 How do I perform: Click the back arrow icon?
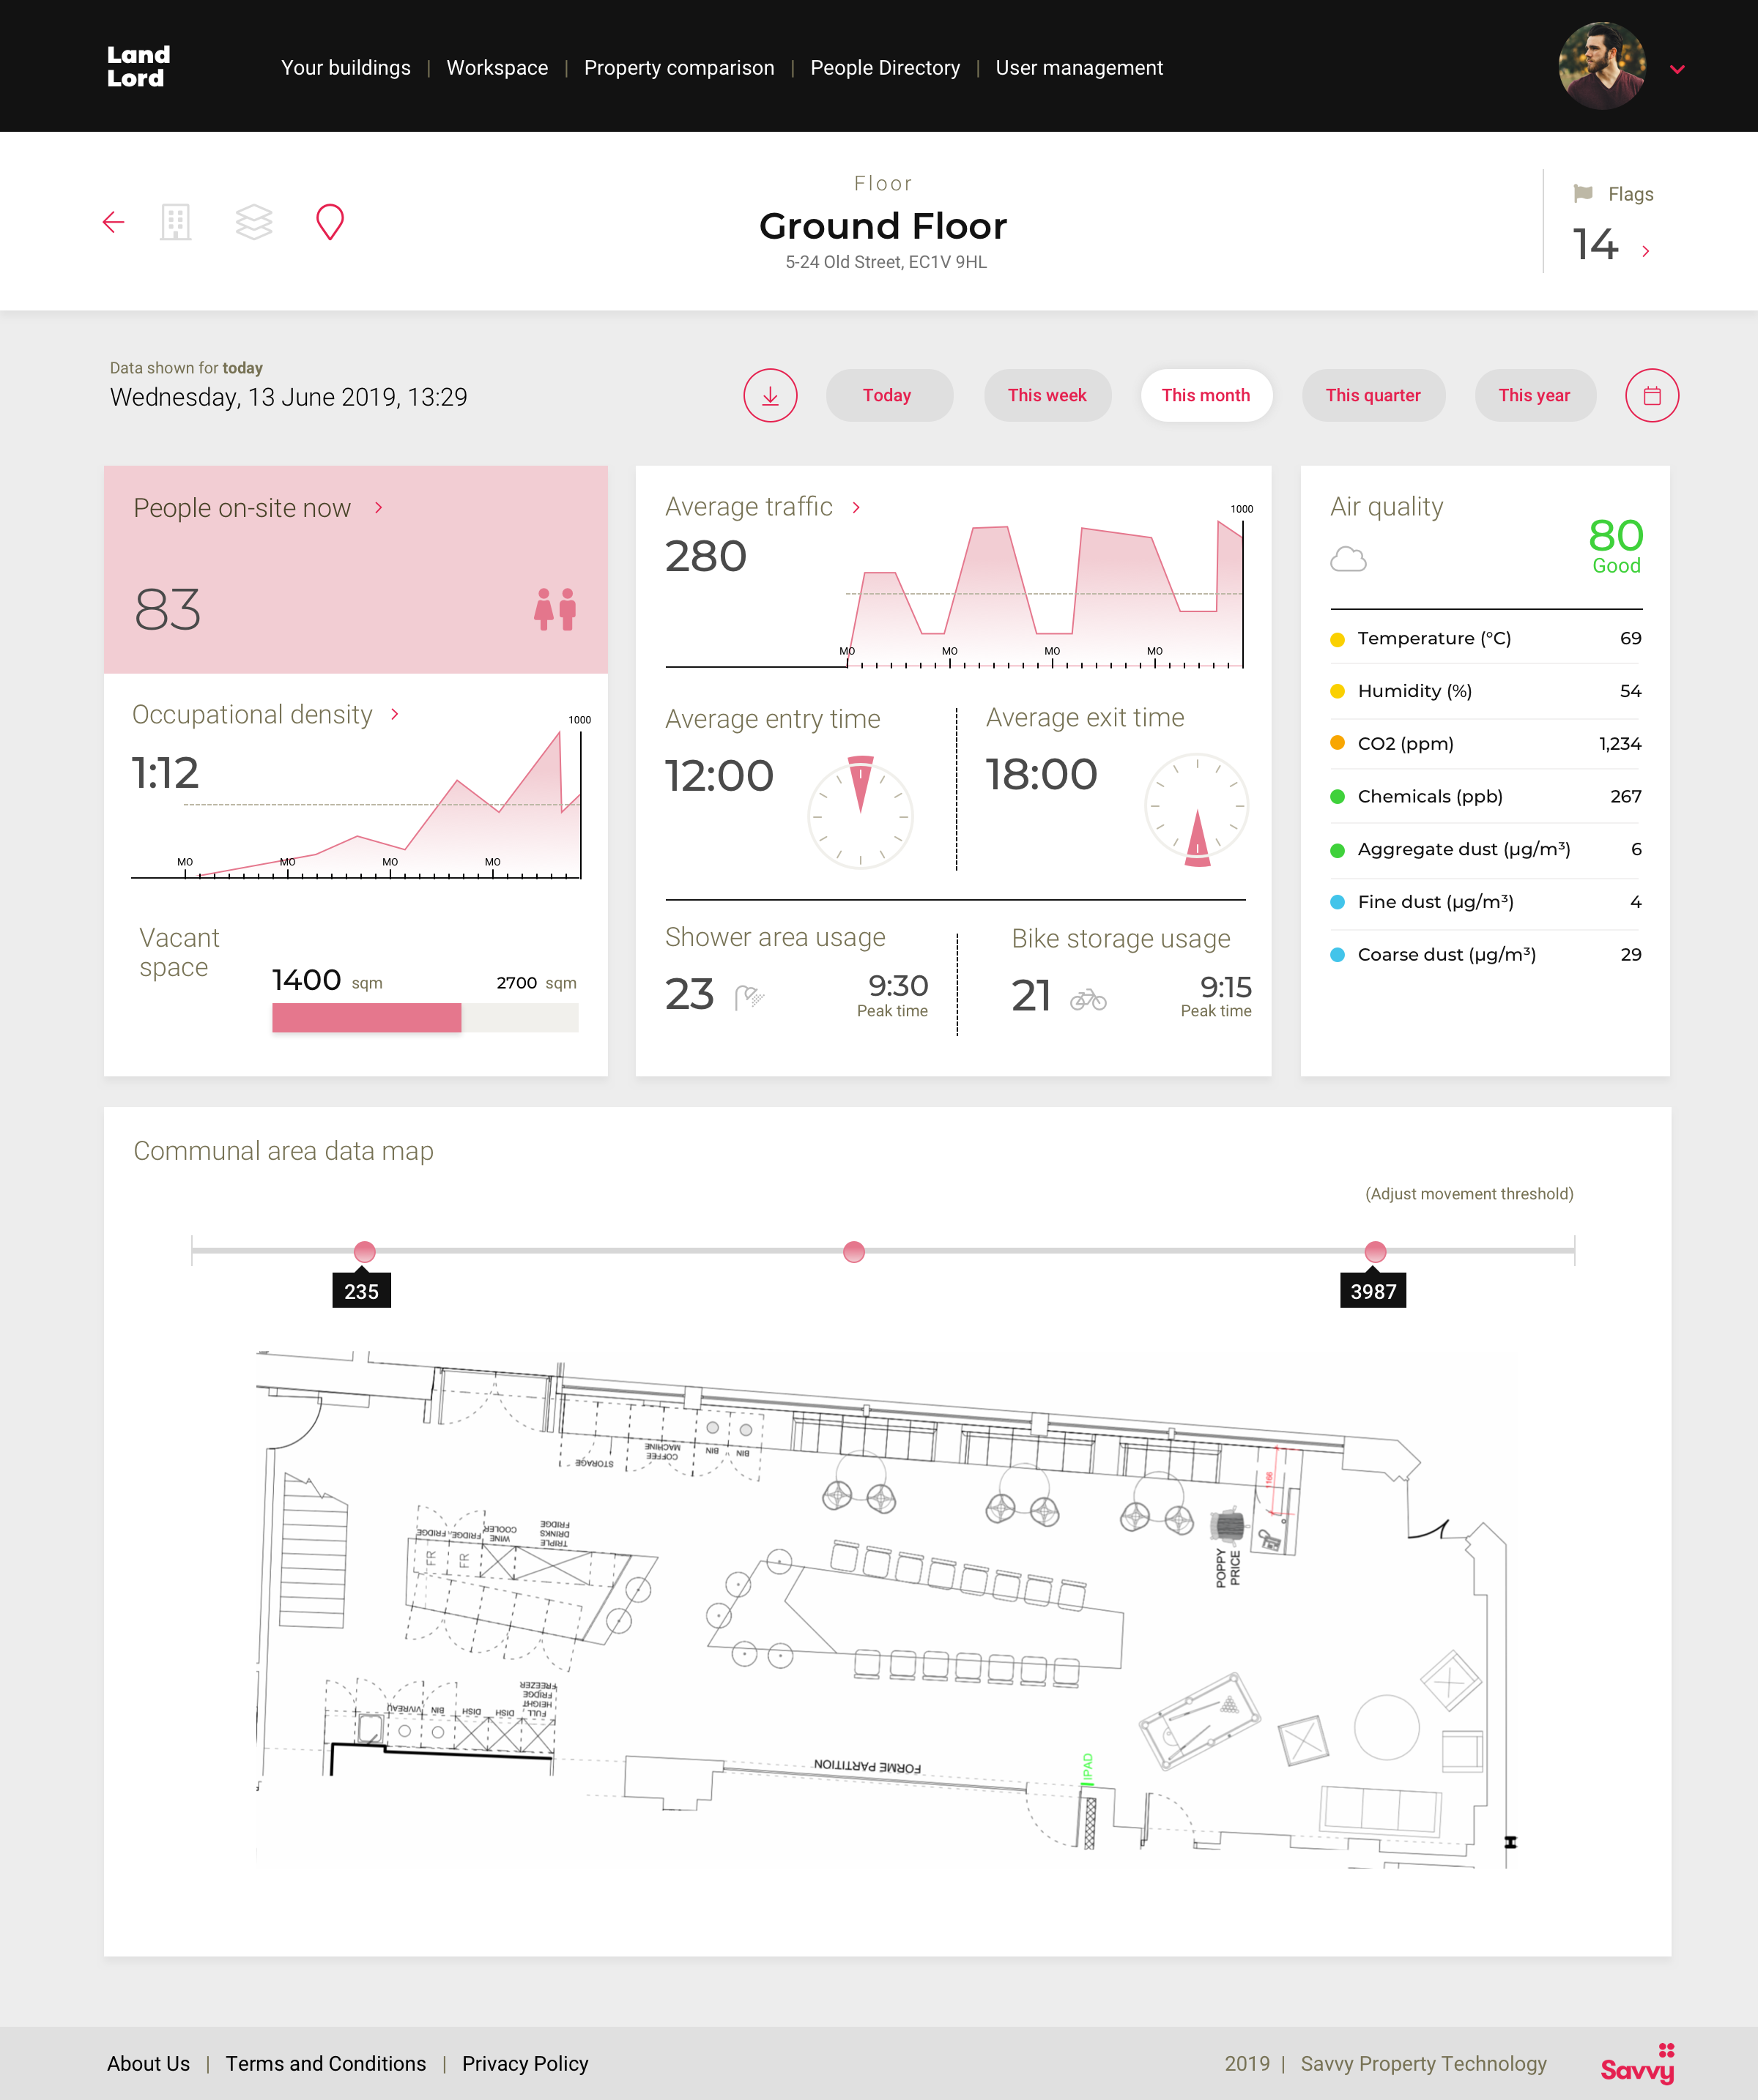tap(114, 222)
